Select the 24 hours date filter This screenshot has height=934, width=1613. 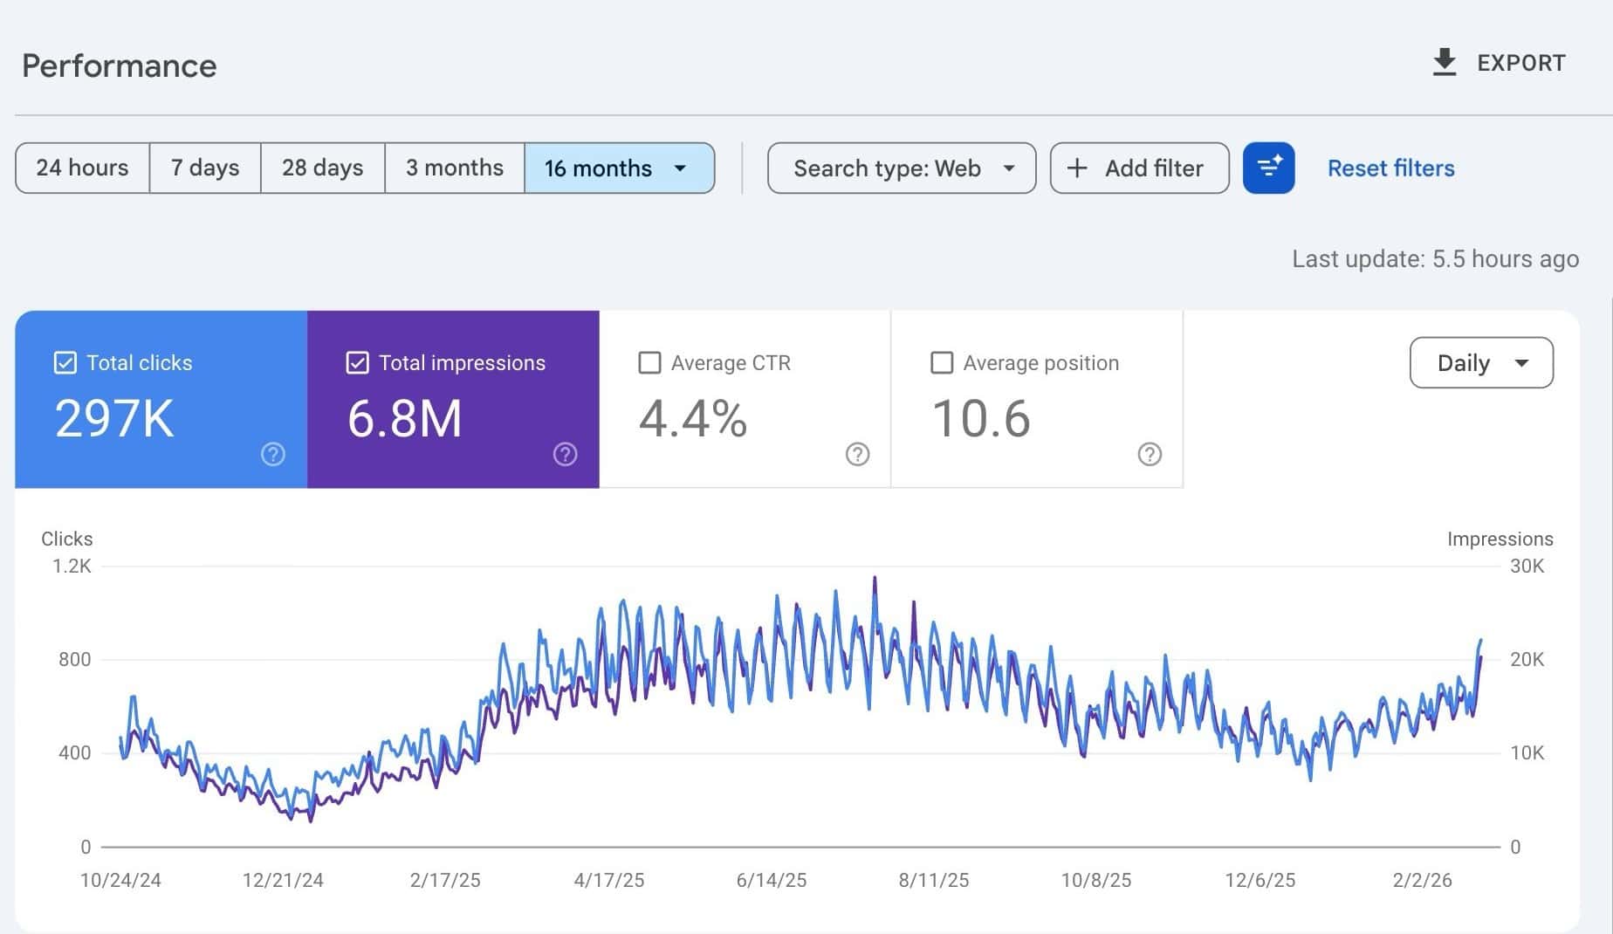(x=82, y=168)
